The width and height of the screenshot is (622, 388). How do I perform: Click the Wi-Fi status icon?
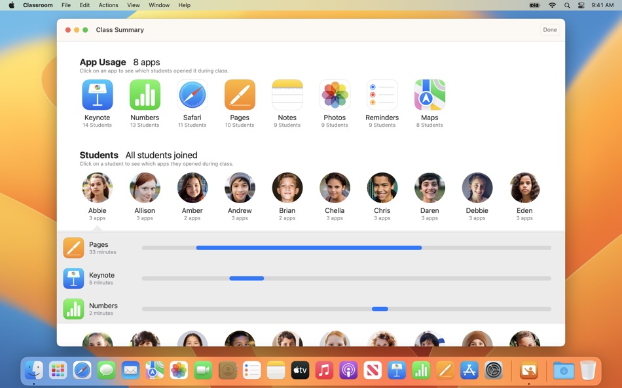coord(552,5)
